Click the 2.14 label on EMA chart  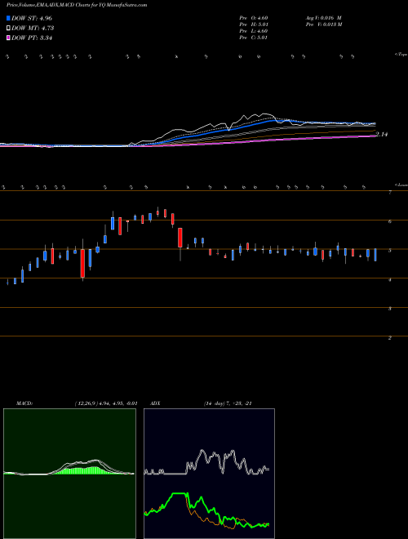(382, 135)
